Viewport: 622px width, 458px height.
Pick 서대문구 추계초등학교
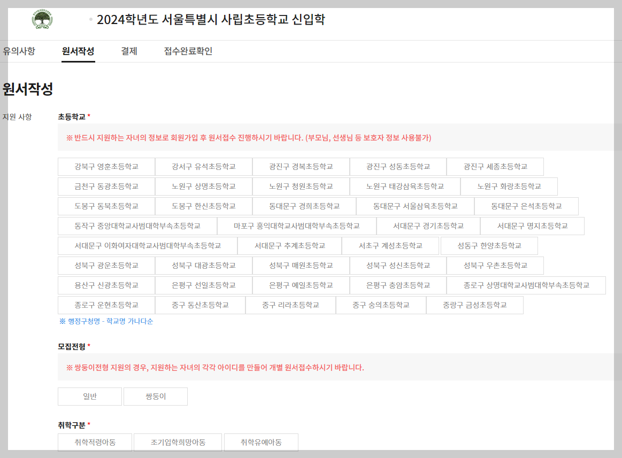(289, 246)
